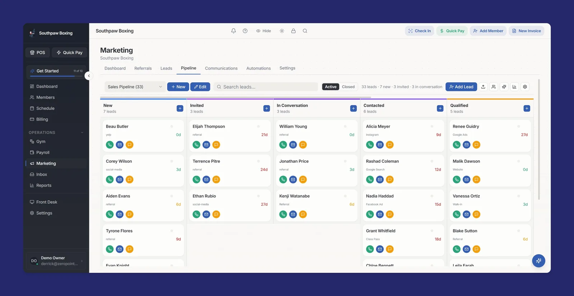This screenshot has width=574, height=296.
Task: Email Kenji Watanabe via envelope icon
Action: click(293, 214)
